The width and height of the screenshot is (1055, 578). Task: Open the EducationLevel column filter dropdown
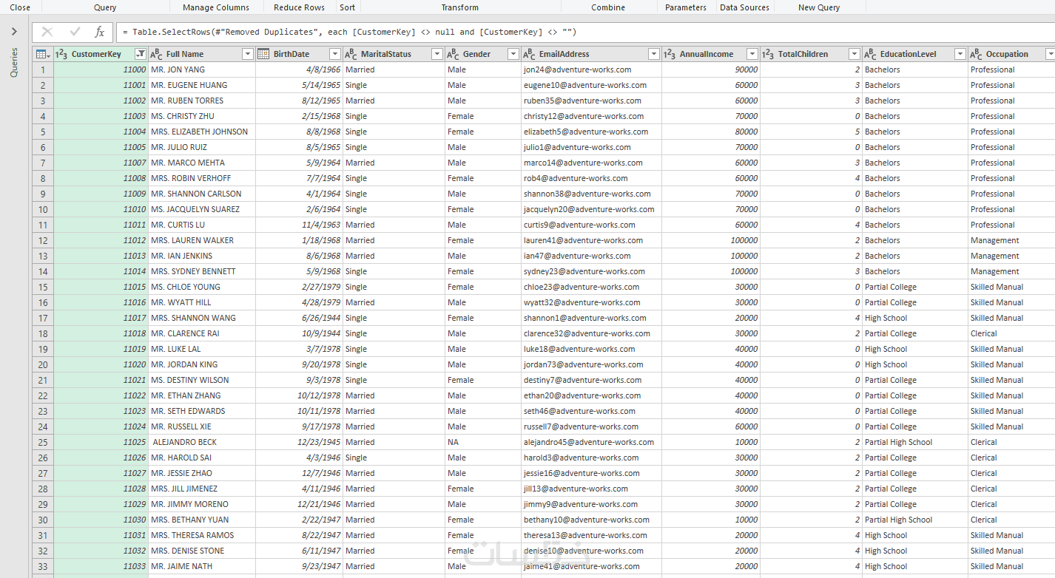(960, 54)
